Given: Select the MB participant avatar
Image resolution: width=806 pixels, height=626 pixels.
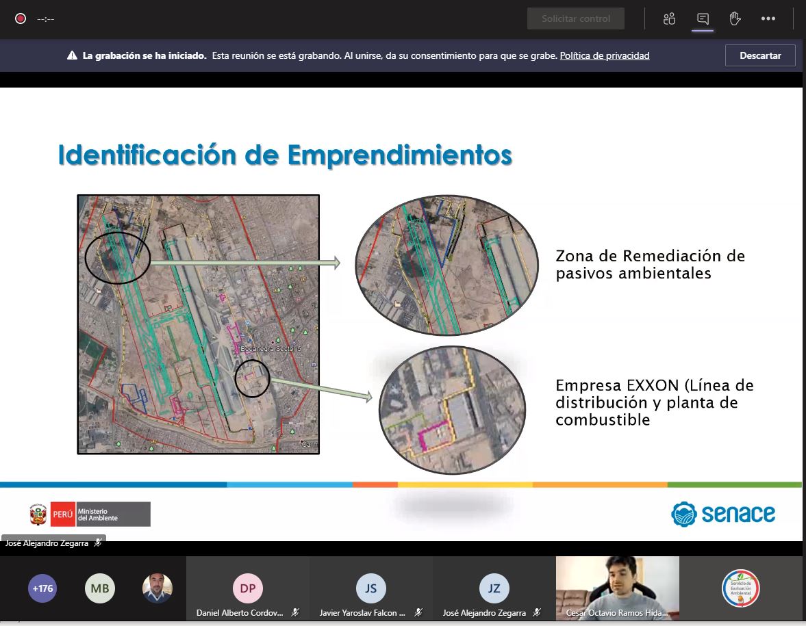Looking at the screenshot, I should [x=100, y=588].
